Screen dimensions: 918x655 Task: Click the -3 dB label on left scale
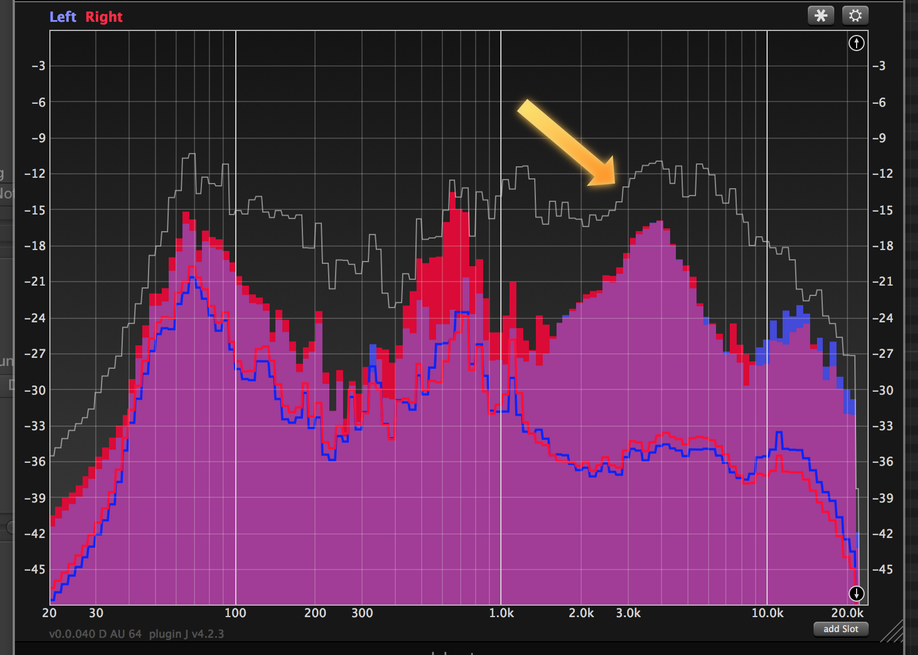click(38, 66)
